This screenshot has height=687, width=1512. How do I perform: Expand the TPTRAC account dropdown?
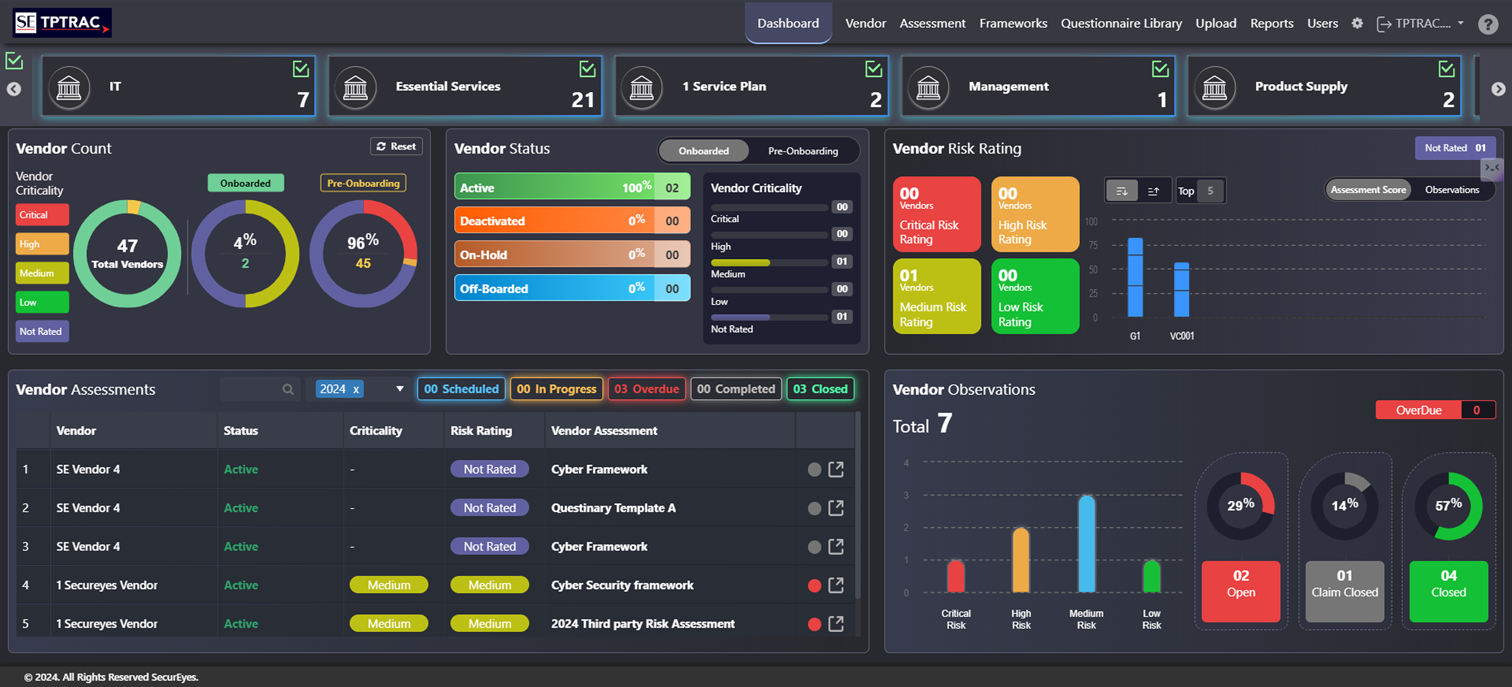click(1420, 24)
